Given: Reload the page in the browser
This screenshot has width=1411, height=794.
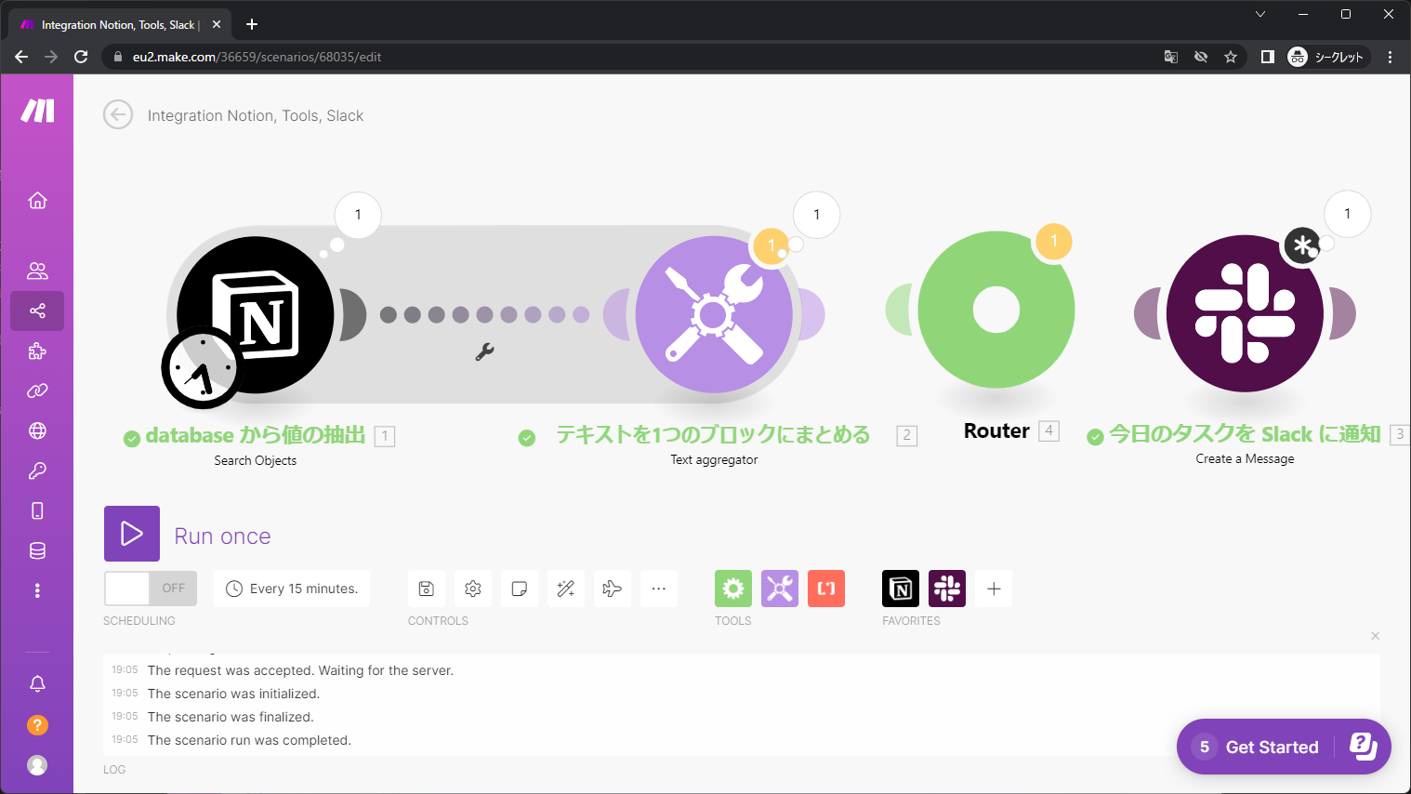Looking at the screenshot, I should point(81,57).
